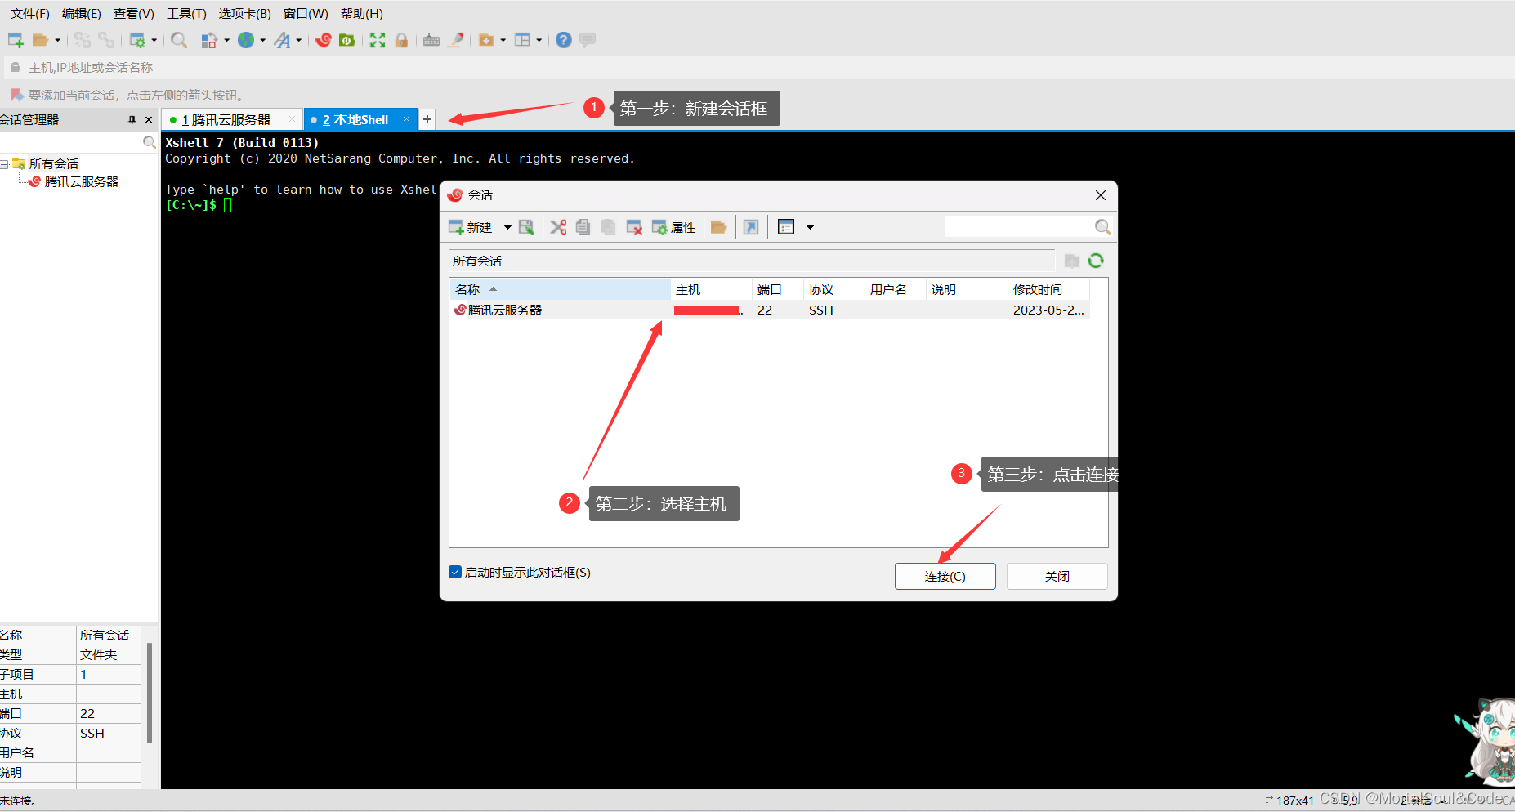Open the 新建 dropdown arrow in dialog

[x=507, y=227]
